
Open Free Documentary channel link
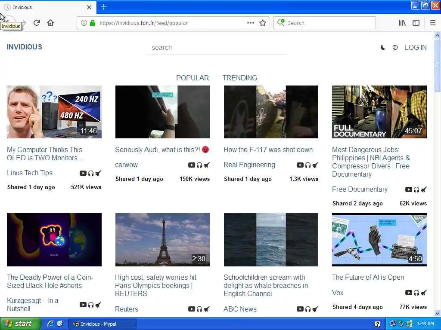point(360,189)
